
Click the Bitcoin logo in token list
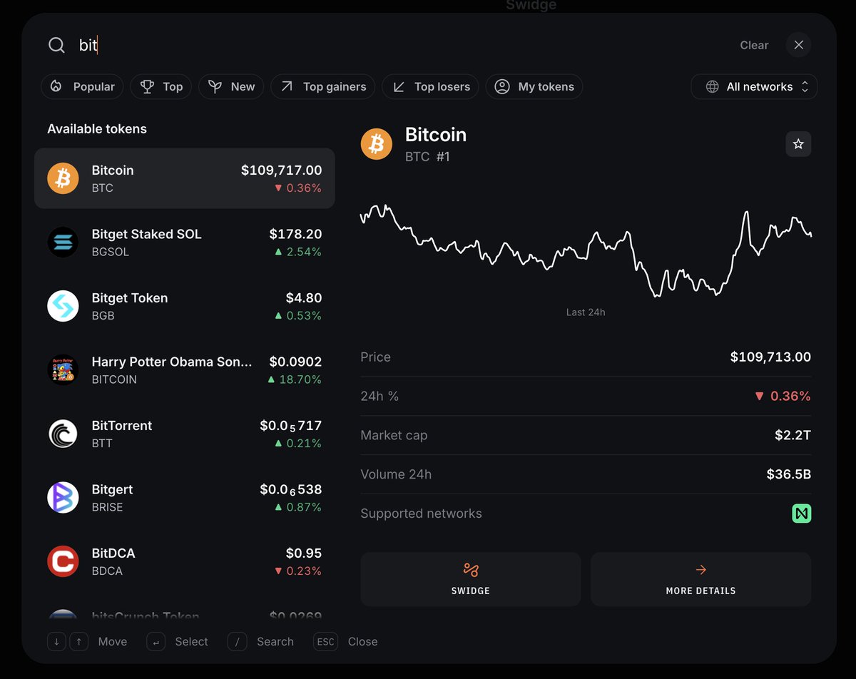point(63,178)
